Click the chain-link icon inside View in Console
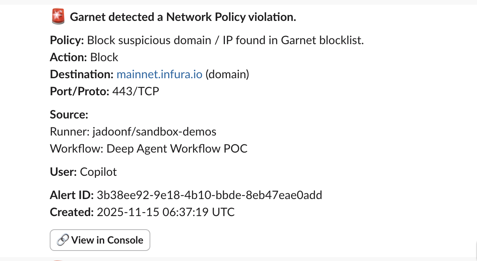This screenshot has width=477, height=261. (63, 240)
